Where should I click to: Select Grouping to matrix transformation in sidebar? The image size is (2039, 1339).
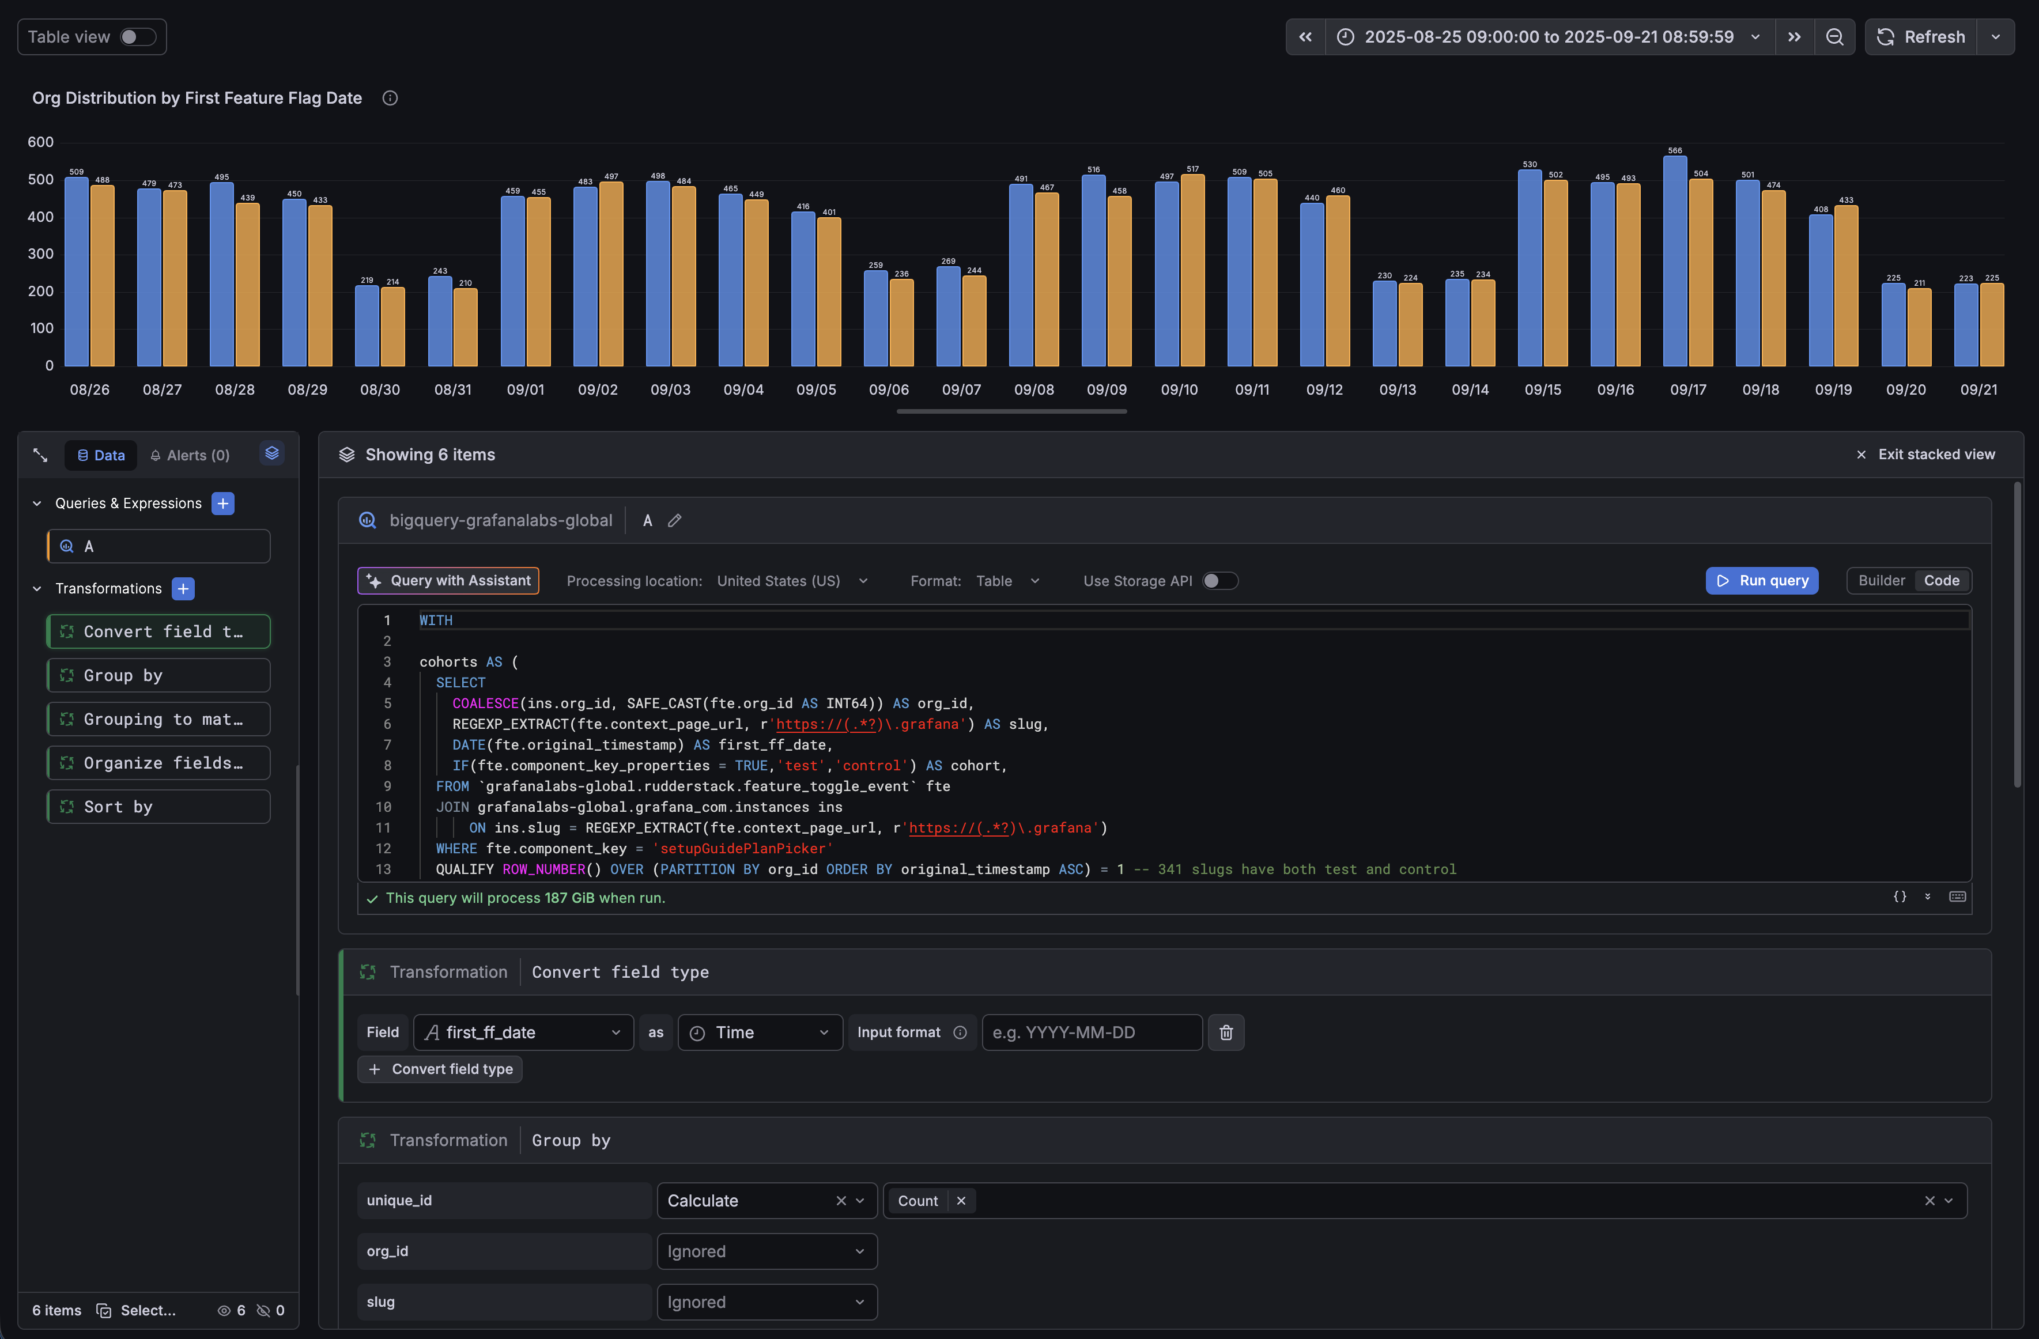point(158,720)
